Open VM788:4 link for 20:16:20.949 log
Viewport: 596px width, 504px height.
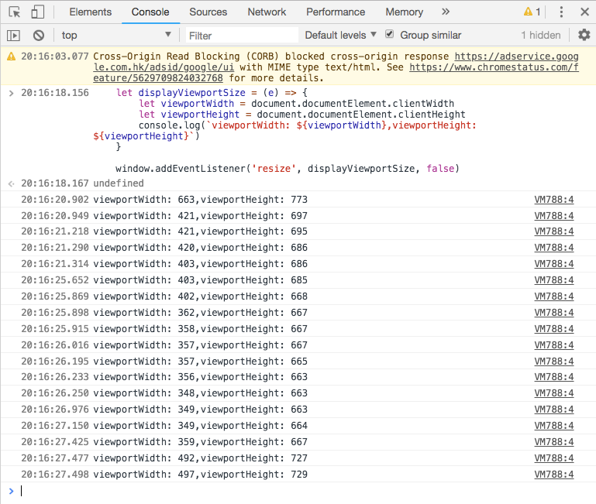click(x=554, y=216)
